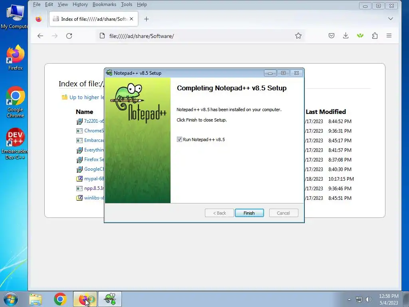Click Finish in Notepad++ Setup

pyautogui.click(x=249, y=213)
